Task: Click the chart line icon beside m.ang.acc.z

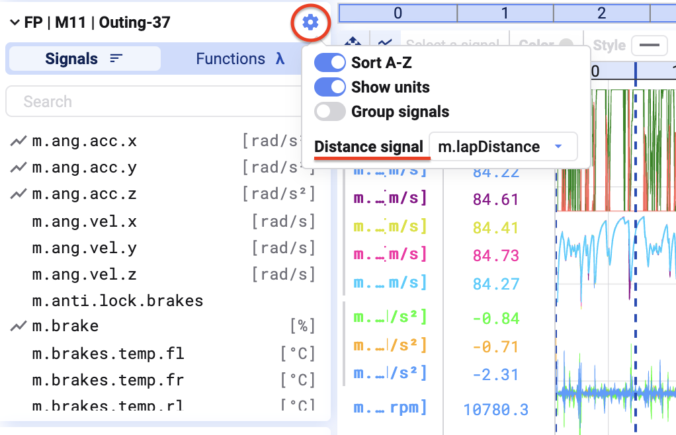Action: 19,194
